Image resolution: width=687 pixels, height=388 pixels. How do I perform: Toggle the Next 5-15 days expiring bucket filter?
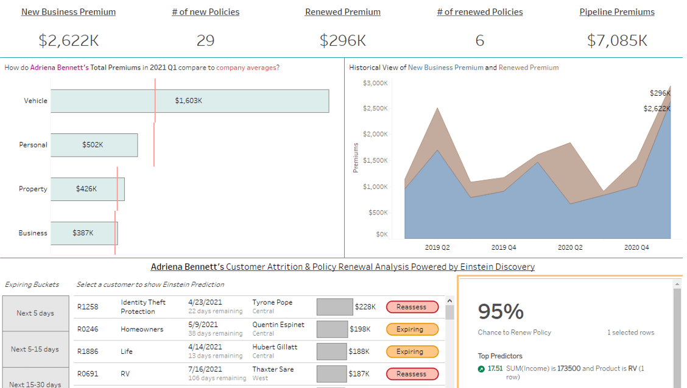coord(35,350)
